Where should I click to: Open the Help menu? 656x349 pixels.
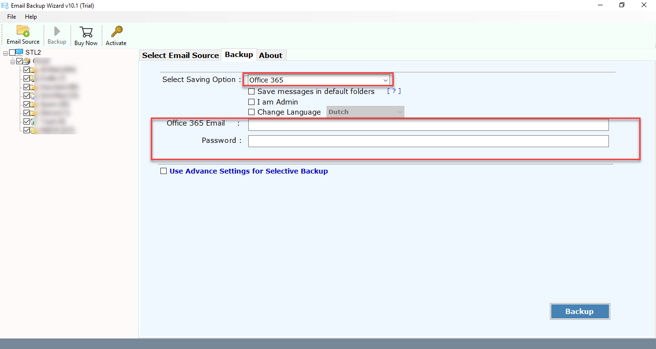[x=31, y=16]
